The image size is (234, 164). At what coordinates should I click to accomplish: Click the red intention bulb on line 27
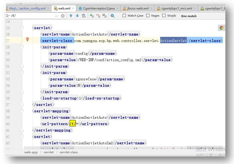point(27,39)
